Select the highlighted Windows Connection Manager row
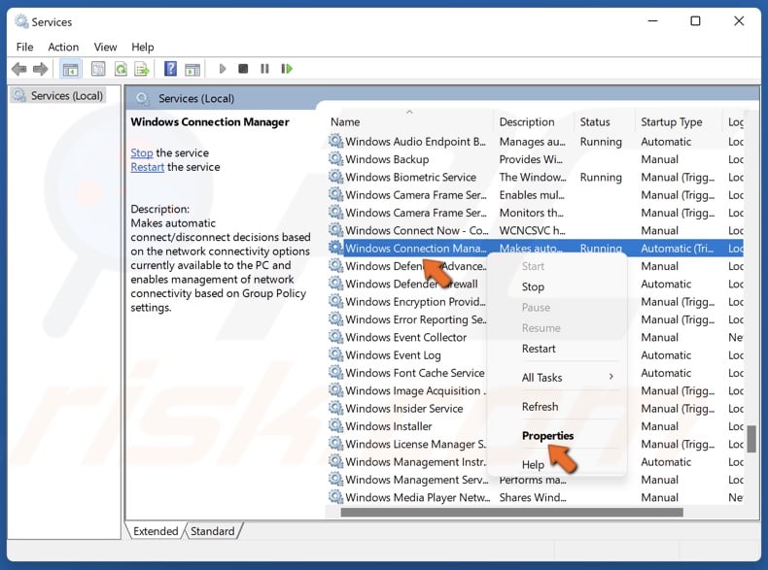 [535, 248]
